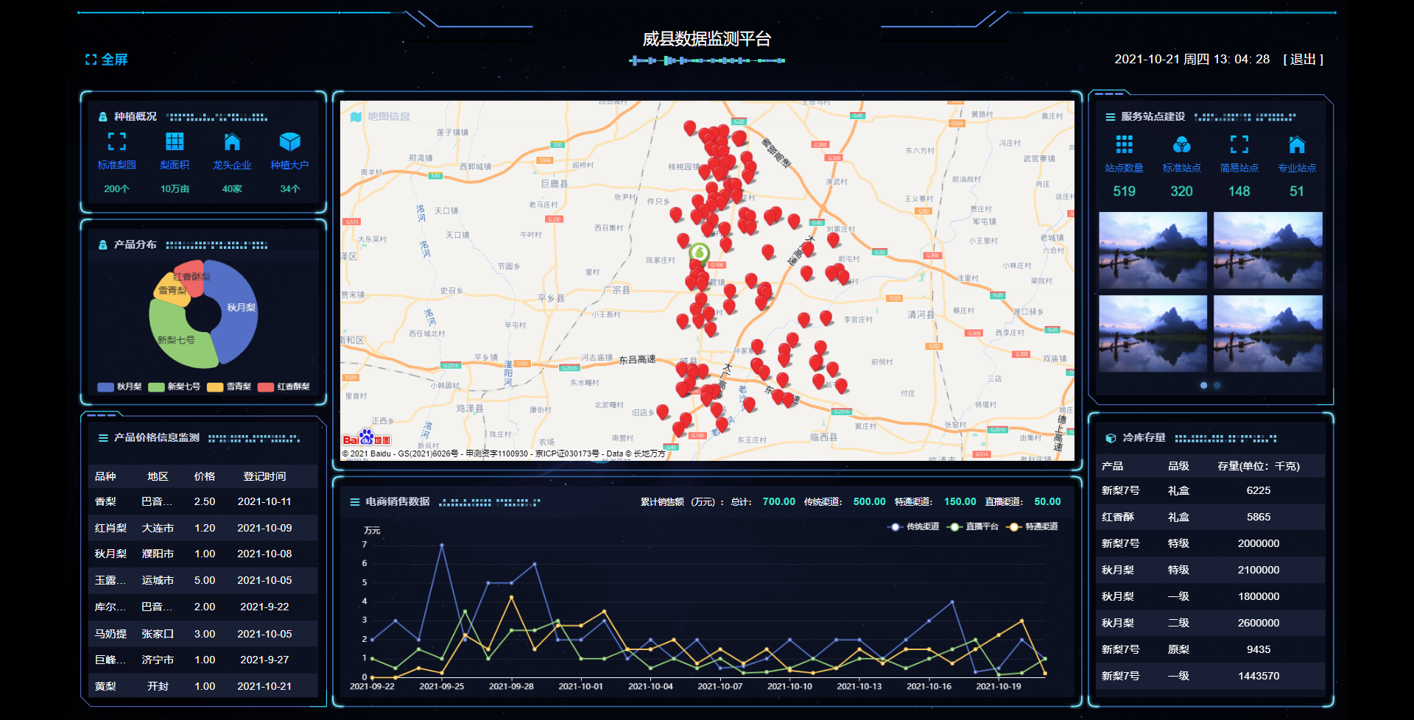Click the 种植大户 cube icon
The height and width of the screenshot is (720, 1414).
pos(289,141)
